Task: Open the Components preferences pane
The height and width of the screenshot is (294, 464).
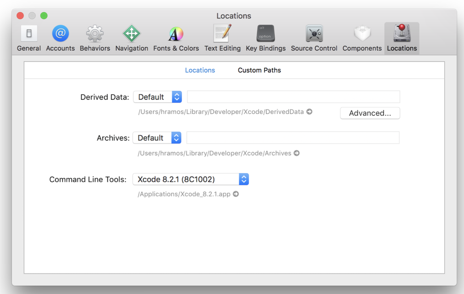Action: pyautogui.click(x=362, y=39)
